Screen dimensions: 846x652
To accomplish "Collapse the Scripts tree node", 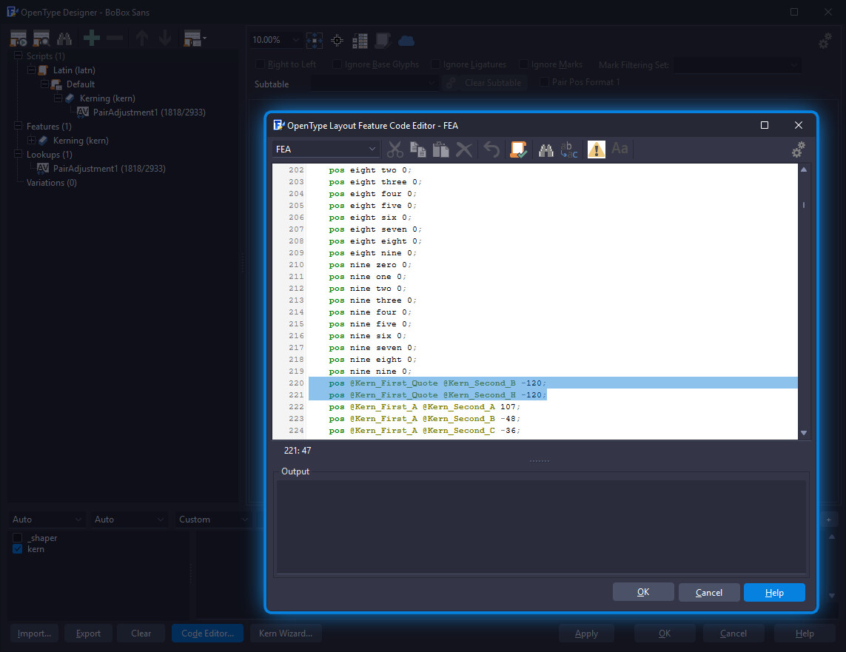I will point(19,56).
